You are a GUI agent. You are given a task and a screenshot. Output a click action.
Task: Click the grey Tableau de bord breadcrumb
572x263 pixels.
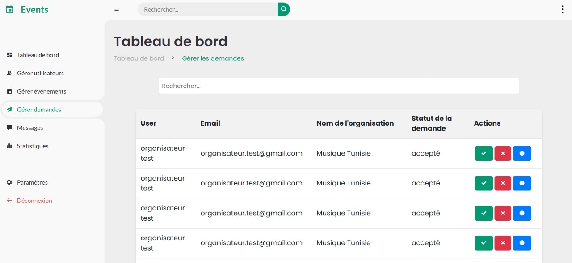tap(139, 58)
